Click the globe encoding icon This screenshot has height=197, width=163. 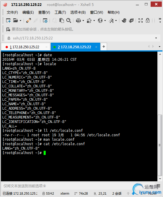pos(100,20)
